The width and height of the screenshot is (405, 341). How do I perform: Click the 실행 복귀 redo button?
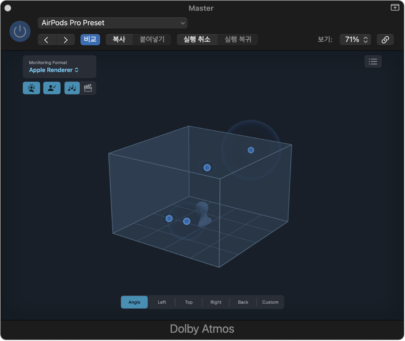pyautogui.click(x=238, y=40)
